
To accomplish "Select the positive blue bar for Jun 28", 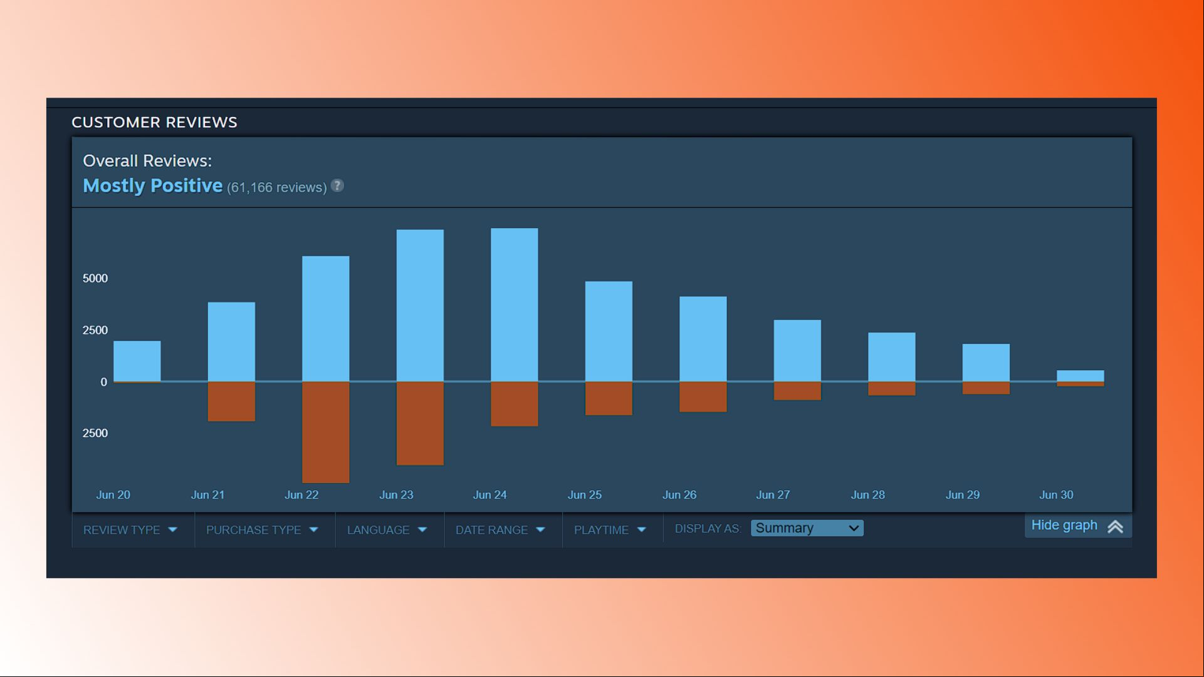I will click(x=892, y=357).
